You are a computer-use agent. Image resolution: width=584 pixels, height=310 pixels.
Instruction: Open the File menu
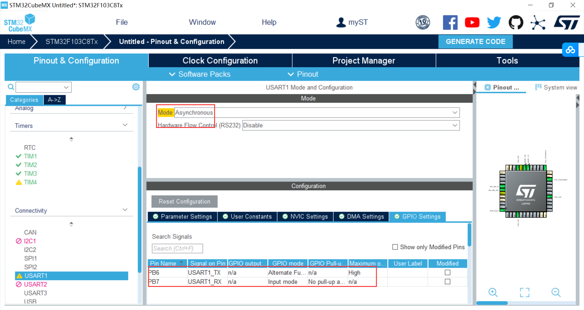pos(122,22)
